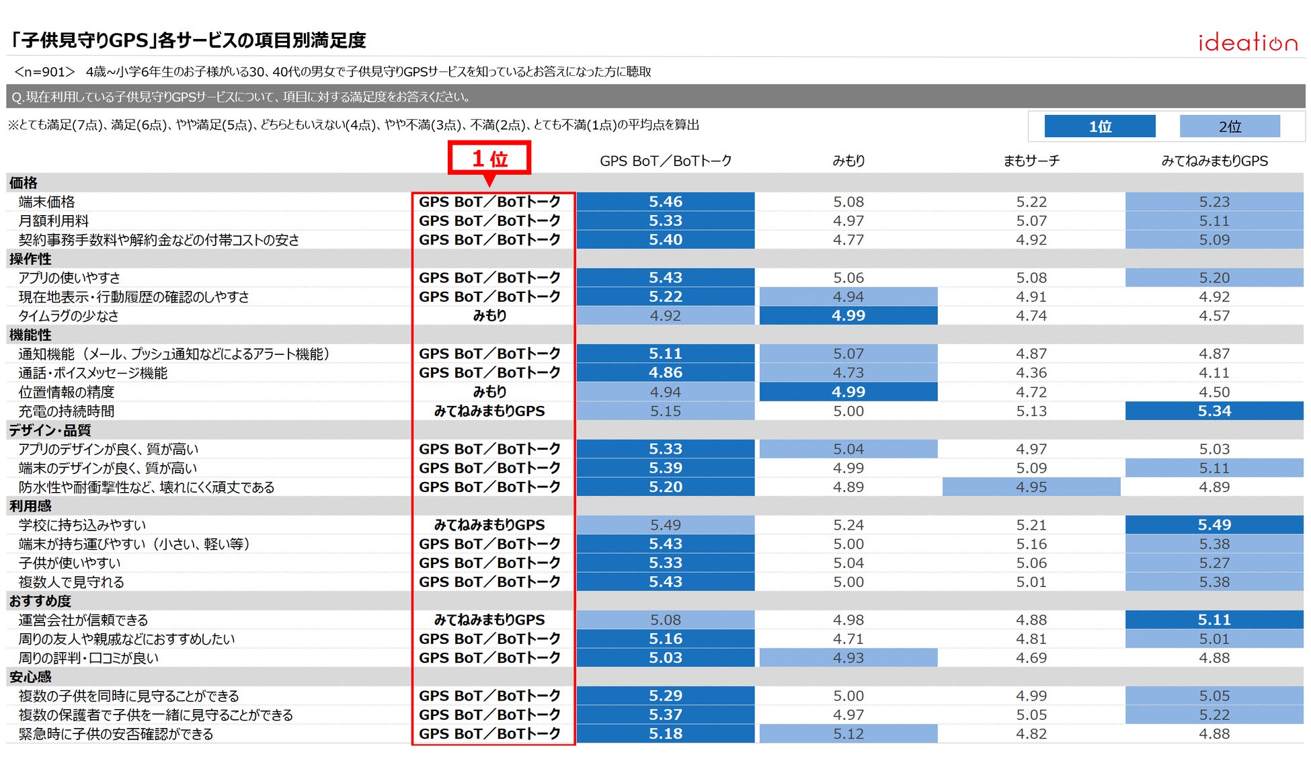Viewport: 1311px width, 769px height.
Task: Select the みもり column header
Action: [x=848, y=161]
